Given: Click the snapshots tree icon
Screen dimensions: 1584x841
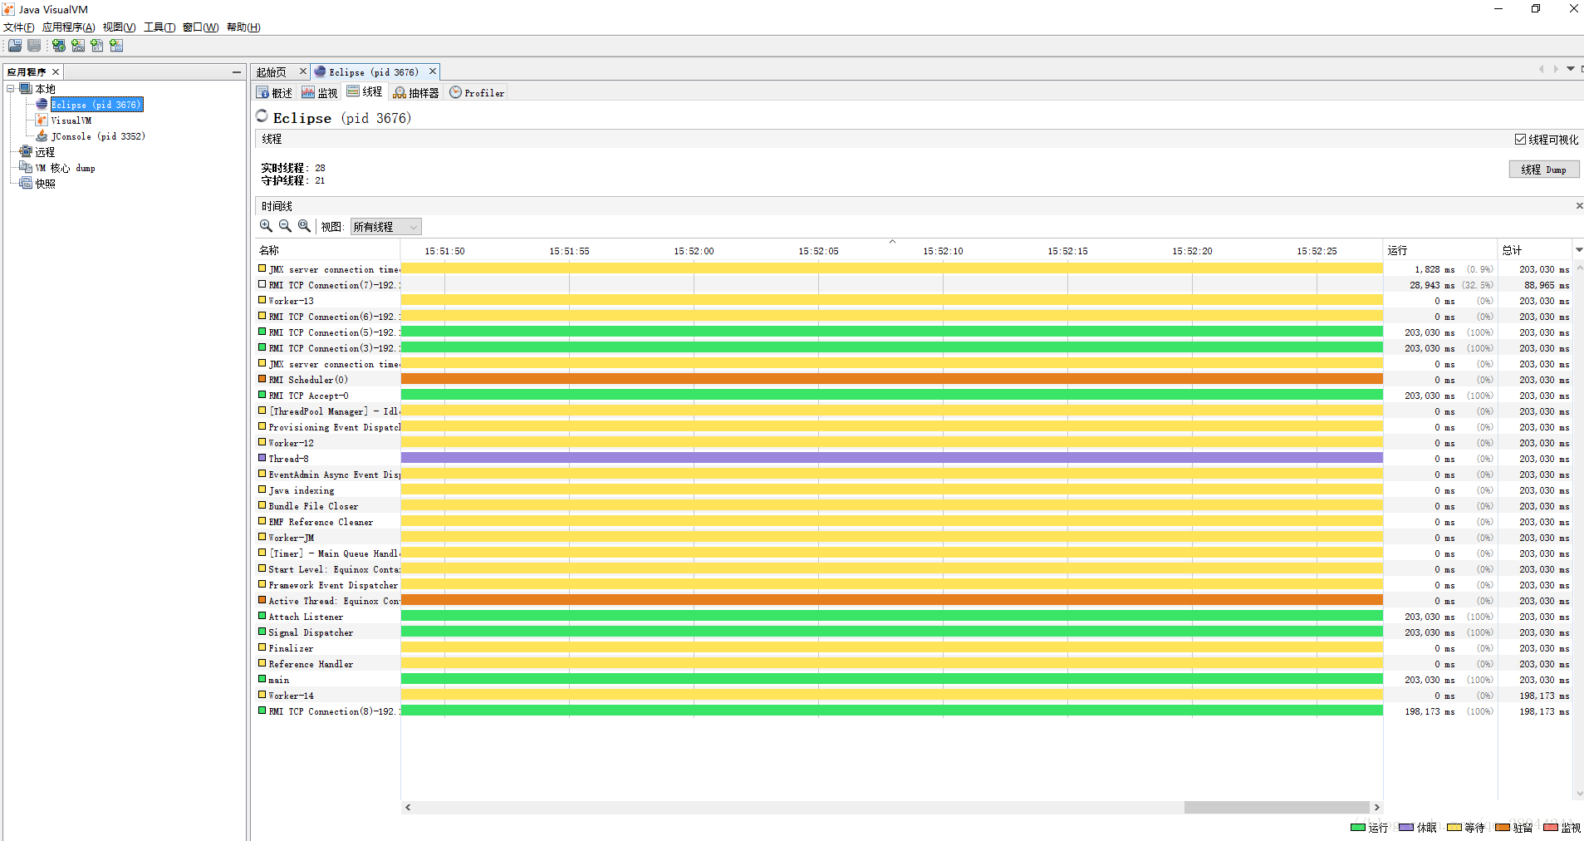Looking at the screenshot, I should [x=26, y=183].
